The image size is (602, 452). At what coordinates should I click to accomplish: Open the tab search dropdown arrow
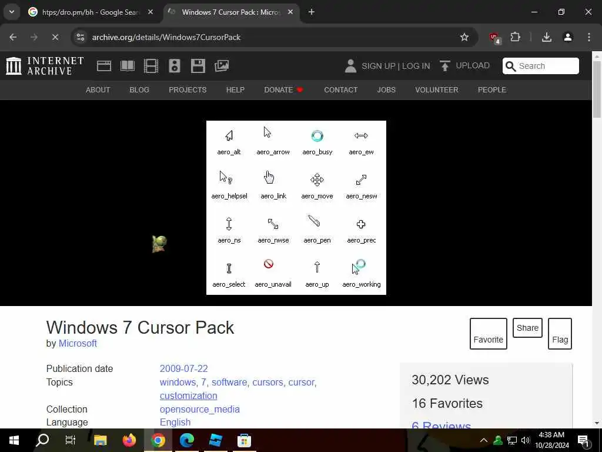(x=12, y=12)
